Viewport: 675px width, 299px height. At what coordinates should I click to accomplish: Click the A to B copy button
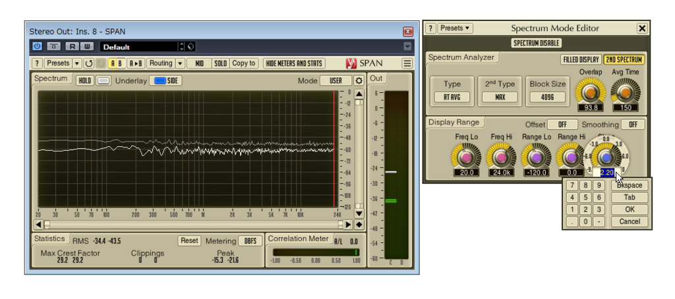pos(136,63)
